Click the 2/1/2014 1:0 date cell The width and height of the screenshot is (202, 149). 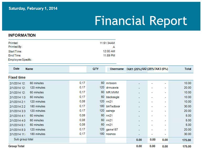point(18,97)
